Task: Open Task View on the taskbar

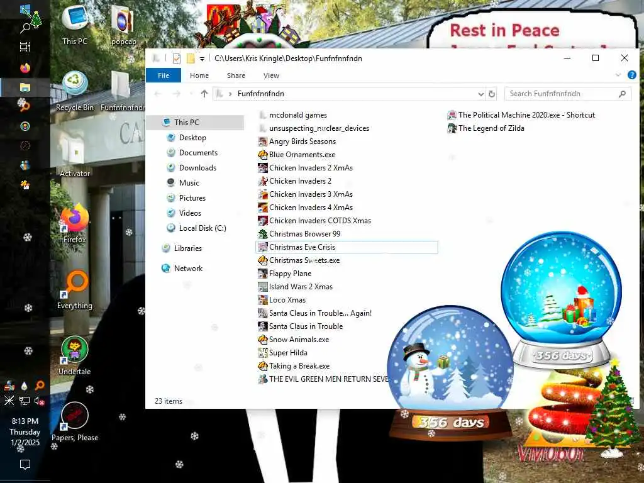Action: point(25,47)
